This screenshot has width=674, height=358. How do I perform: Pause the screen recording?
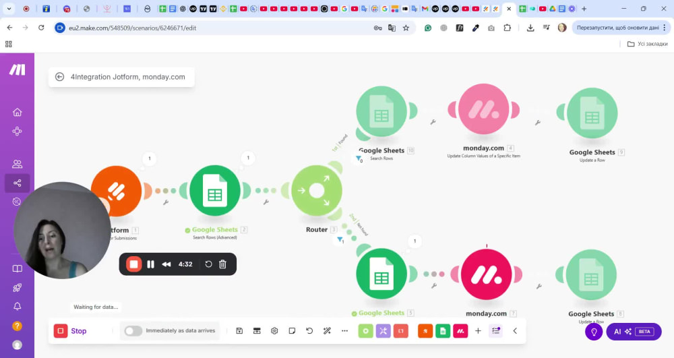click(x=150, y=264)
